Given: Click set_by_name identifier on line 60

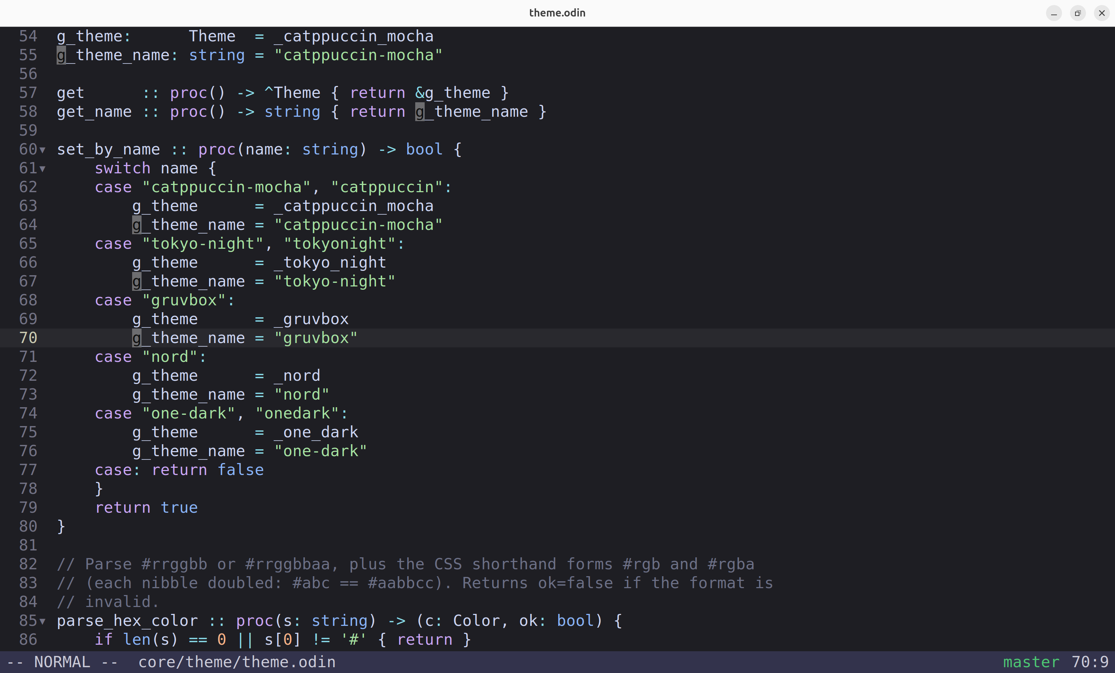Looking at the screenshot, I should click(x=108, y=149).
